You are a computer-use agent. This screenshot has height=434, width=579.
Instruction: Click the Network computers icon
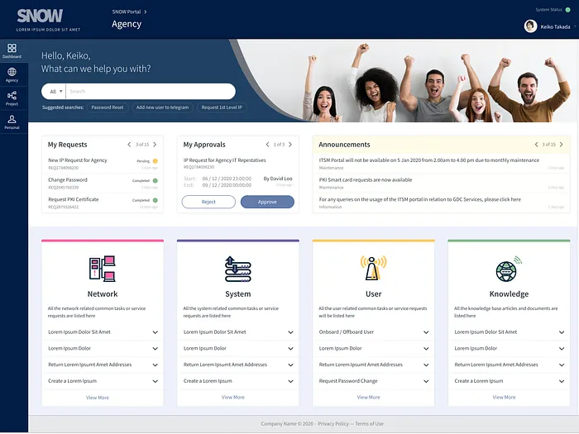point(103,269)
